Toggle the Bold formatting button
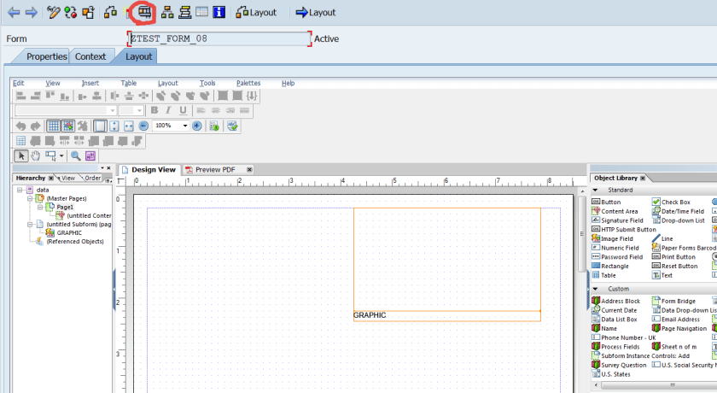The width and height of the screenshot is (717, 393). point(154,110)
